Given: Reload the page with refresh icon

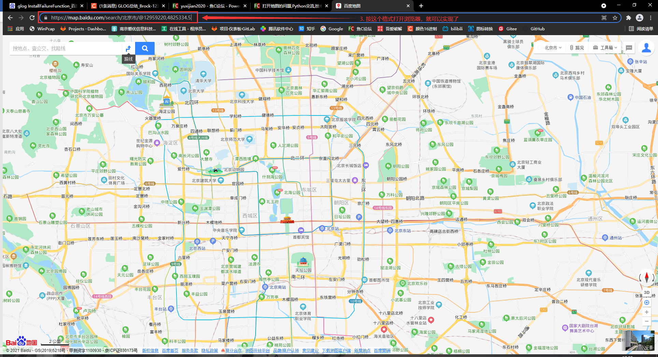Looking at the screenshot, I should (32, 18).
